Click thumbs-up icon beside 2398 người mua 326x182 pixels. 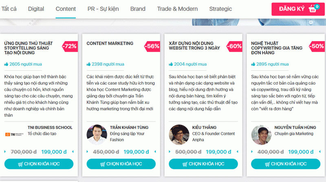pyautogui.click(x=88, y=64)
